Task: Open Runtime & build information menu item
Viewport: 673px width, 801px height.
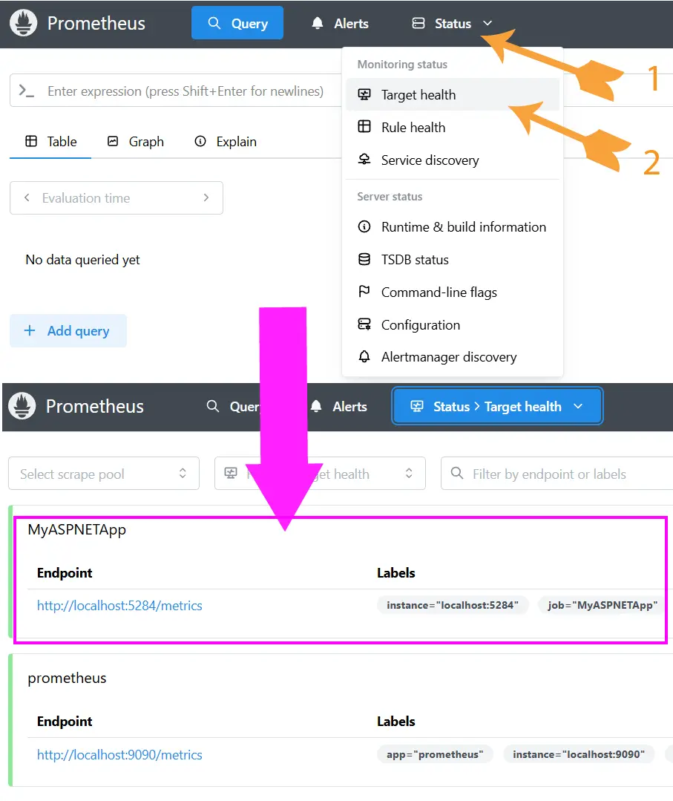Action: pyautogui.click(x=463, y=227)
